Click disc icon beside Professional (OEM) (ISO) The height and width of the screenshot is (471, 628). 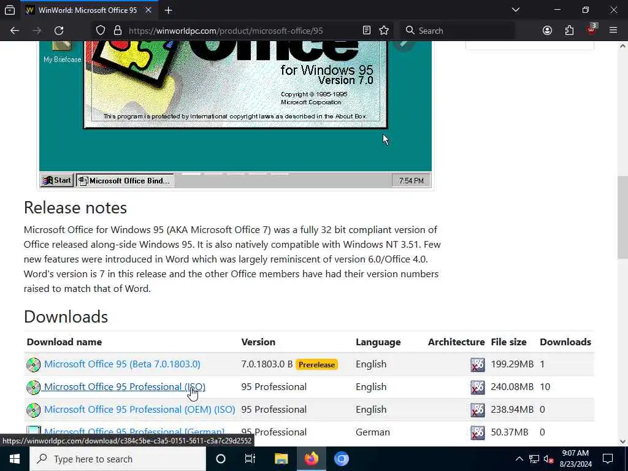[33, 410]
